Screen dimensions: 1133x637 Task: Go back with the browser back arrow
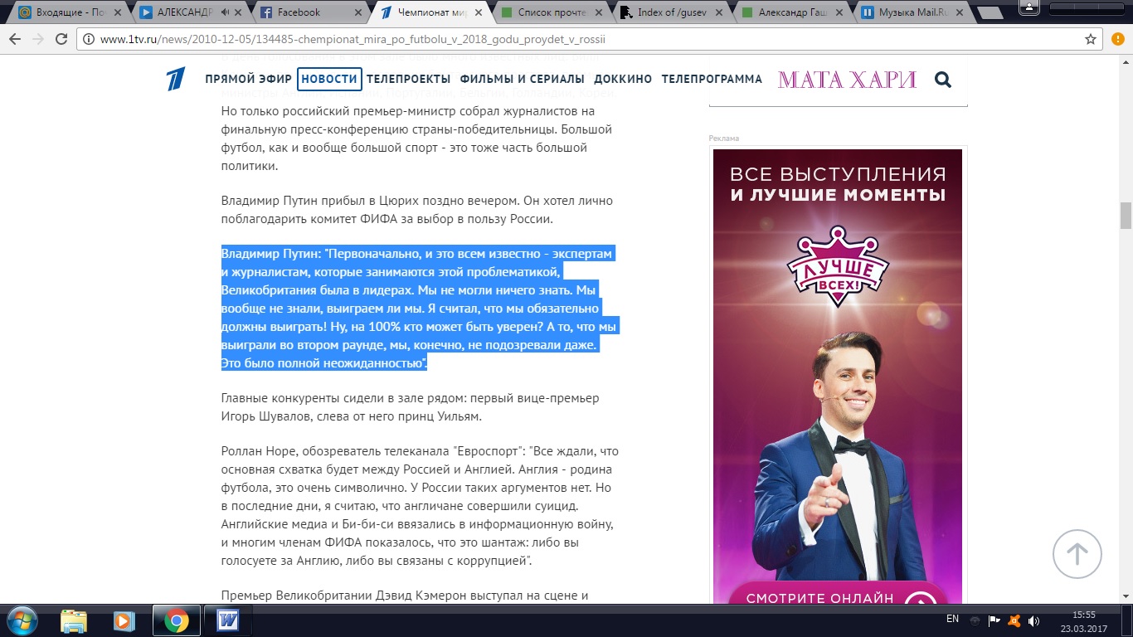(x=15, y=40)
